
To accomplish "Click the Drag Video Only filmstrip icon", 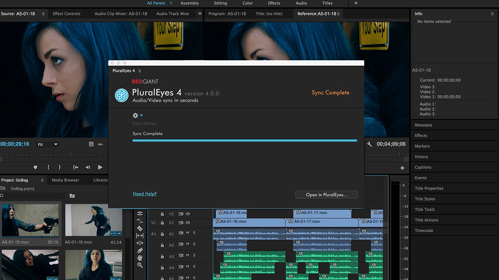I will (91, 144).
